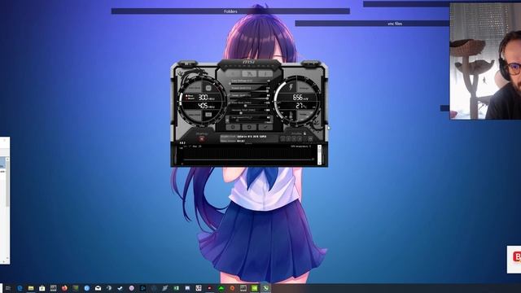Image resolution: width=521 pixels, height=293 pixels.
Task: Open Microsoft Edge from the taskbar
Action: [20, 288]
